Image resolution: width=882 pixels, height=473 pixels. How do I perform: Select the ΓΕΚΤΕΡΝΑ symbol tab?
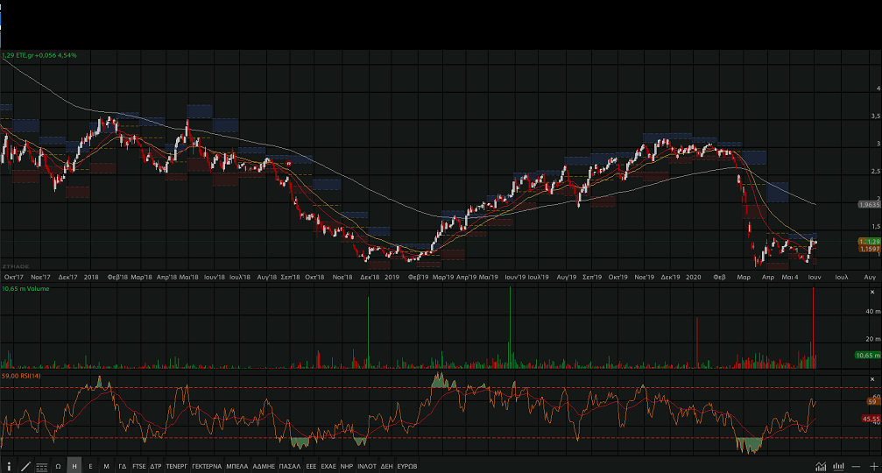207,466
